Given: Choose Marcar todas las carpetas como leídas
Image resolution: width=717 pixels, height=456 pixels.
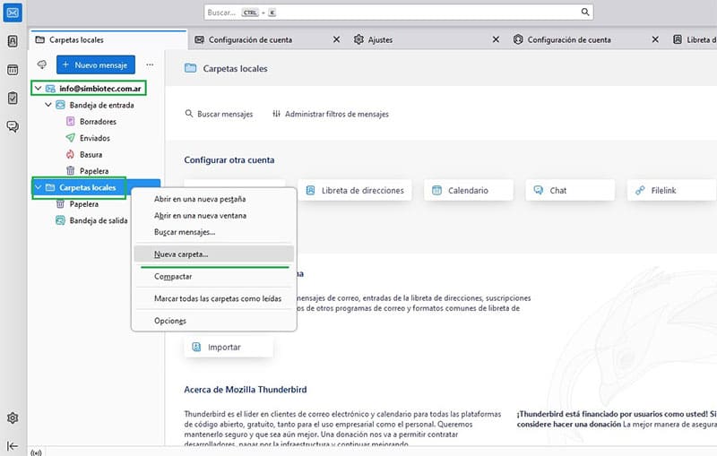Looking at the screenshot, I should [214, 299].
